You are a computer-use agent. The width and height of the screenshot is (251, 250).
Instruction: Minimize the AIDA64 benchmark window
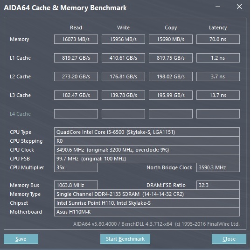[218, 7]
